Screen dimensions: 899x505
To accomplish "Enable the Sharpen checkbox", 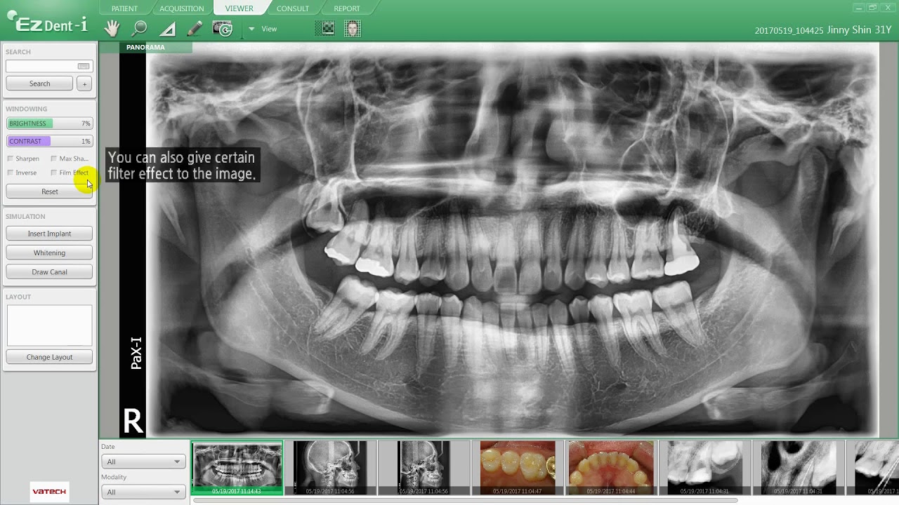I will click(11, 159).
